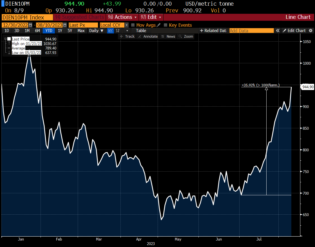
Task: Select the 3D range tab
Action: (17, 31)
